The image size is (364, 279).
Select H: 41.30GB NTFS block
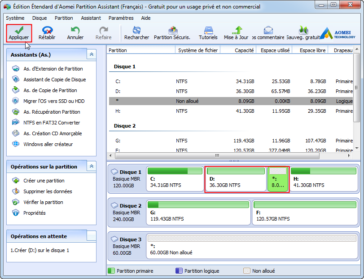click(323, 179)
